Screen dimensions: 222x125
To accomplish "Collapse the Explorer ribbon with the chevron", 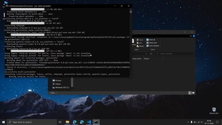I will pyautogui.click(x=191, y=36).
